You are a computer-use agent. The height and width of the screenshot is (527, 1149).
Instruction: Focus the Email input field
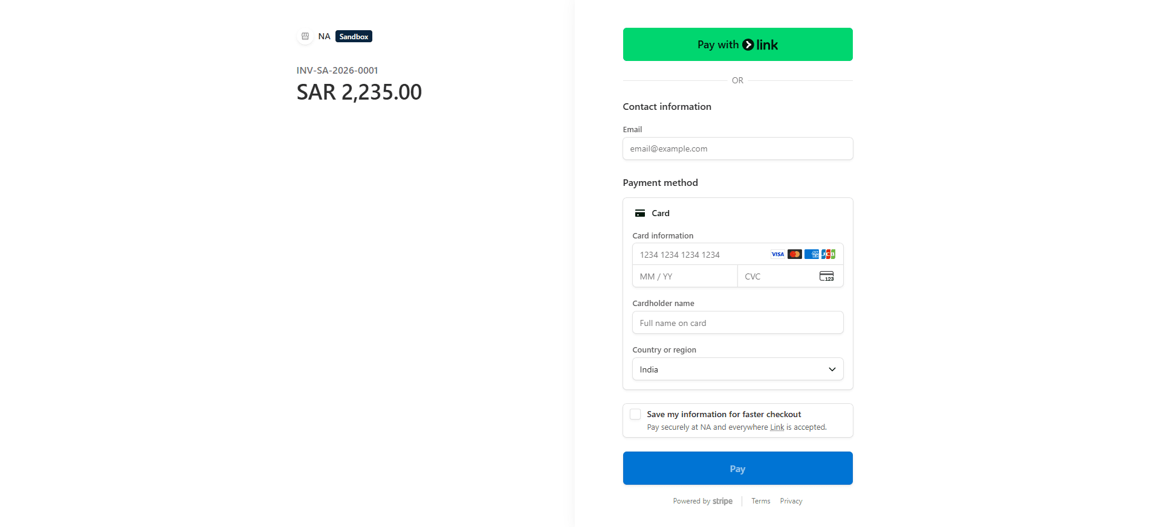point(738,149)
